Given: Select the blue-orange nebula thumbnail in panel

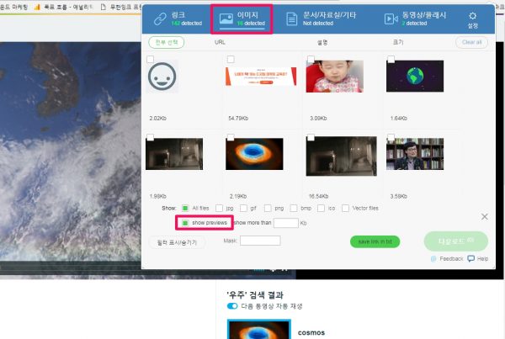Looking at the screenshot, I should 254,154.
